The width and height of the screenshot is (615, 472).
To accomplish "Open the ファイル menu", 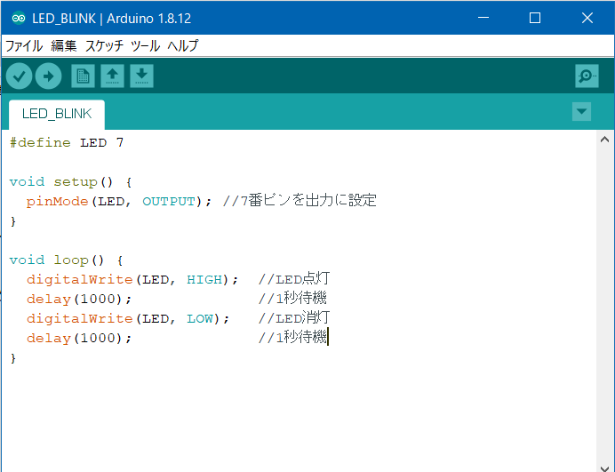I will 24,46.
